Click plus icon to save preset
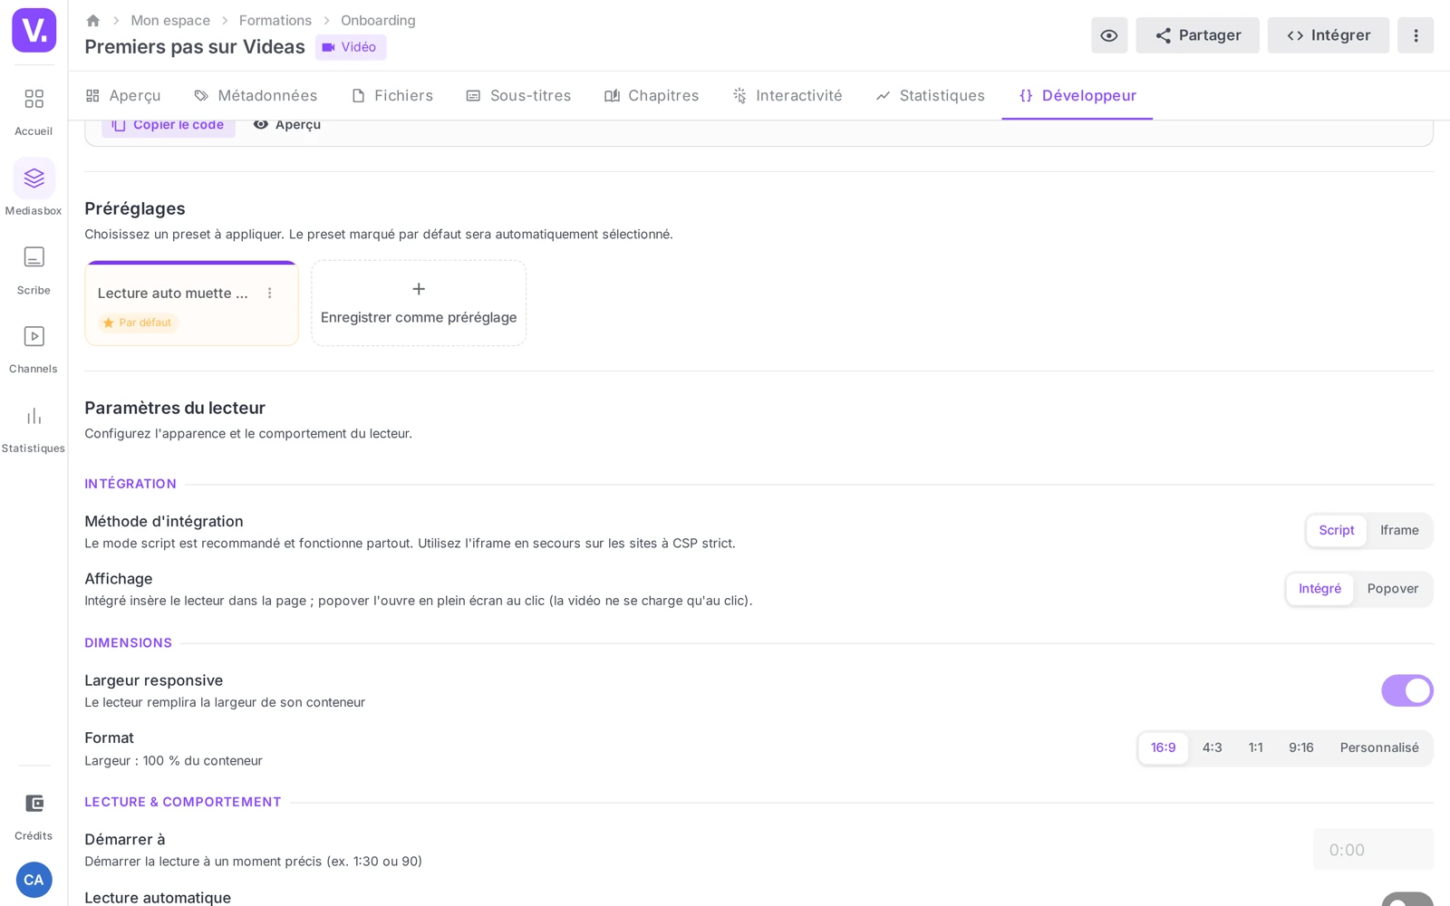This screenshot has width=1450, height=906. [x=419, y=289]
